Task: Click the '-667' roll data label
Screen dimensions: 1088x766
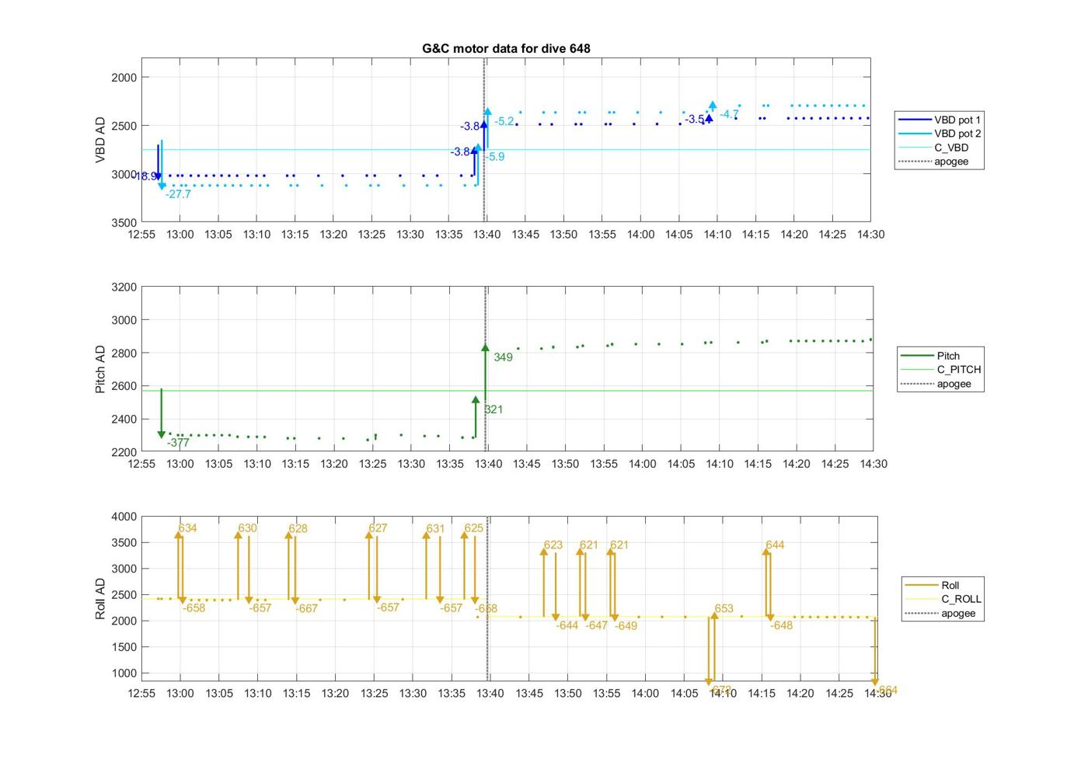Action: (x=306, y=609)
